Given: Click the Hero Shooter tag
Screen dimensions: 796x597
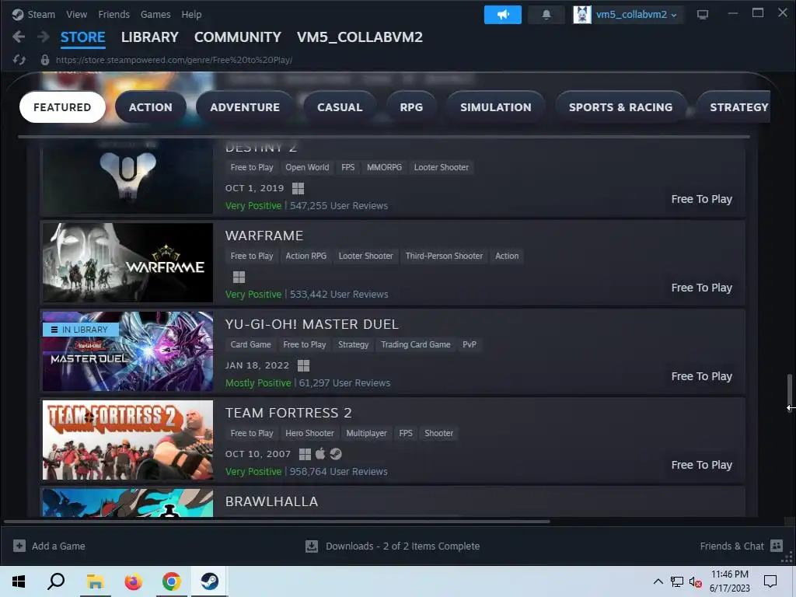Looking at the screenshot, I should tap(309, 433).
